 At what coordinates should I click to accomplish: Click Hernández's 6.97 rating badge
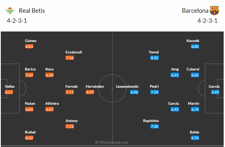pos(90,92)
